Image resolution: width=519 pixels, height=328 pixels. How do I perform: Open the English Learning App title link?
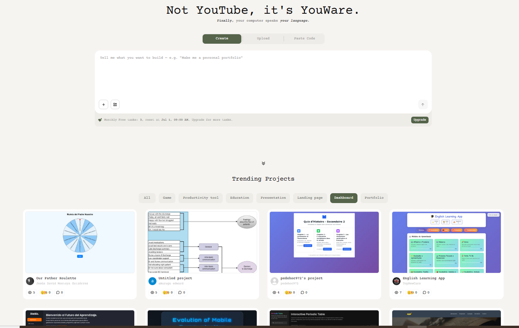point(423,278)
